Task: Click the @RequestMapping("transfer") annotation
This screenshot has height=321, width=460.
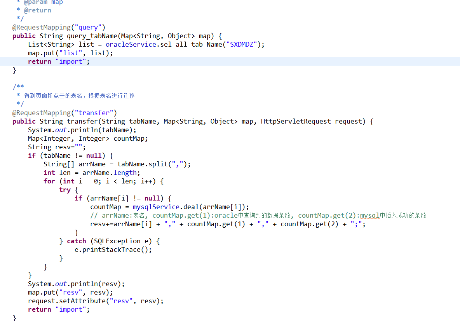Action: point(64,113)
